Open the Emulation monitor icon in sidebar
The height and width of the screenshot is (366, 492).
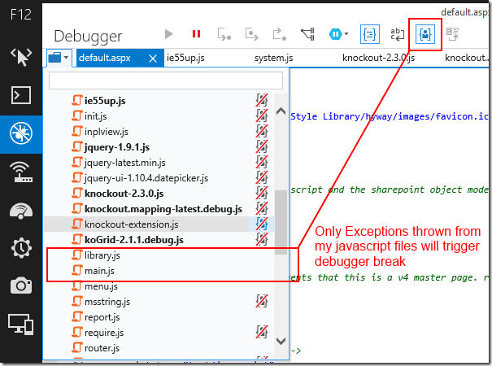20,325
